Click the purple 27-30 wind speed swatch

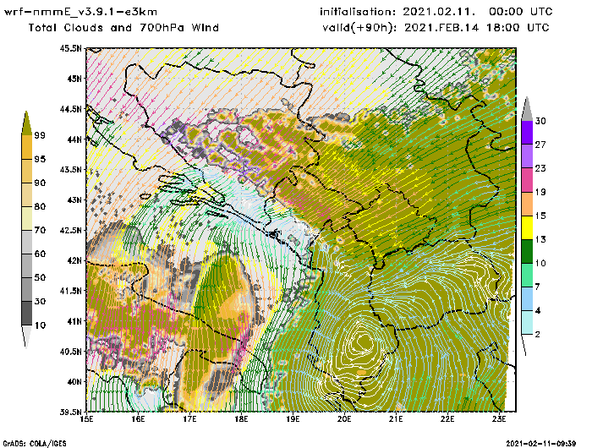[x=527, y=133]
